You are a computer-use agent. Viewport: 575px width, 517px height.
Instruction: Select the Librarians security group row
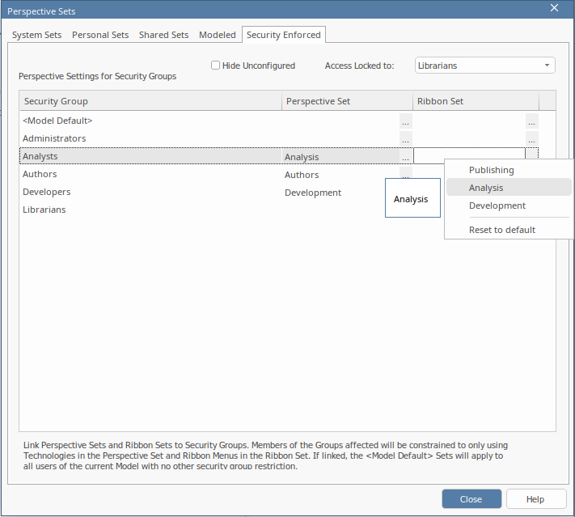(44, 210)
